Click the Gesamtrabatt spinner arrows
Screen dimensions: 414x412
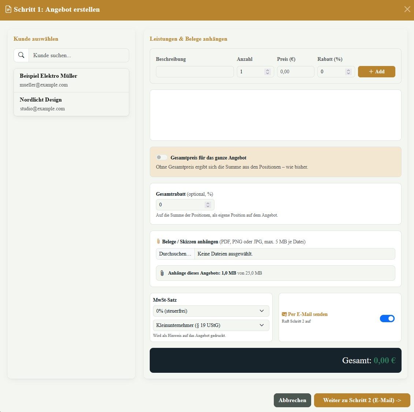pyautogui.click(x=208, y=205)
